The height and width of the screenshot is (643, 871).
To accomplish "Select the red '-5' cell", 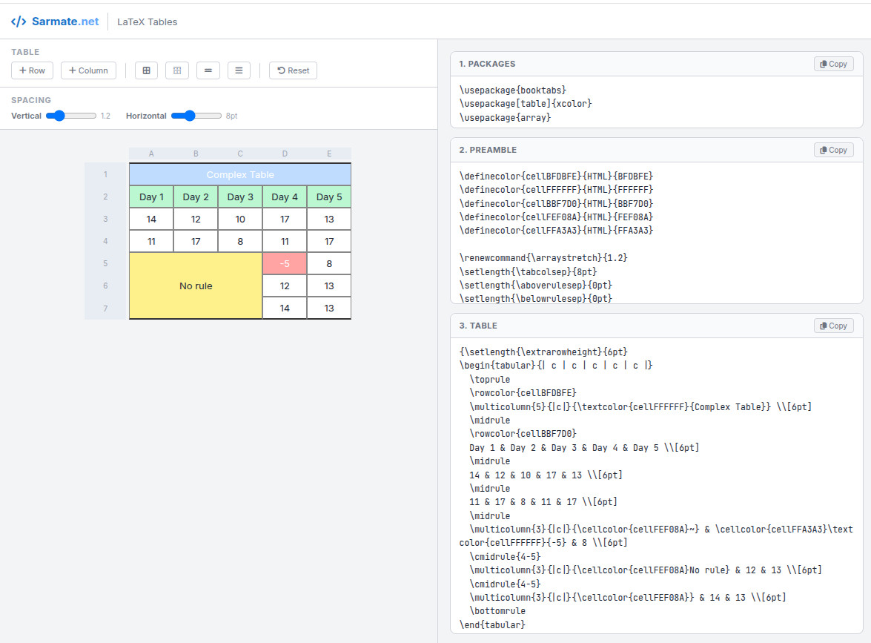I will (285, 263).
